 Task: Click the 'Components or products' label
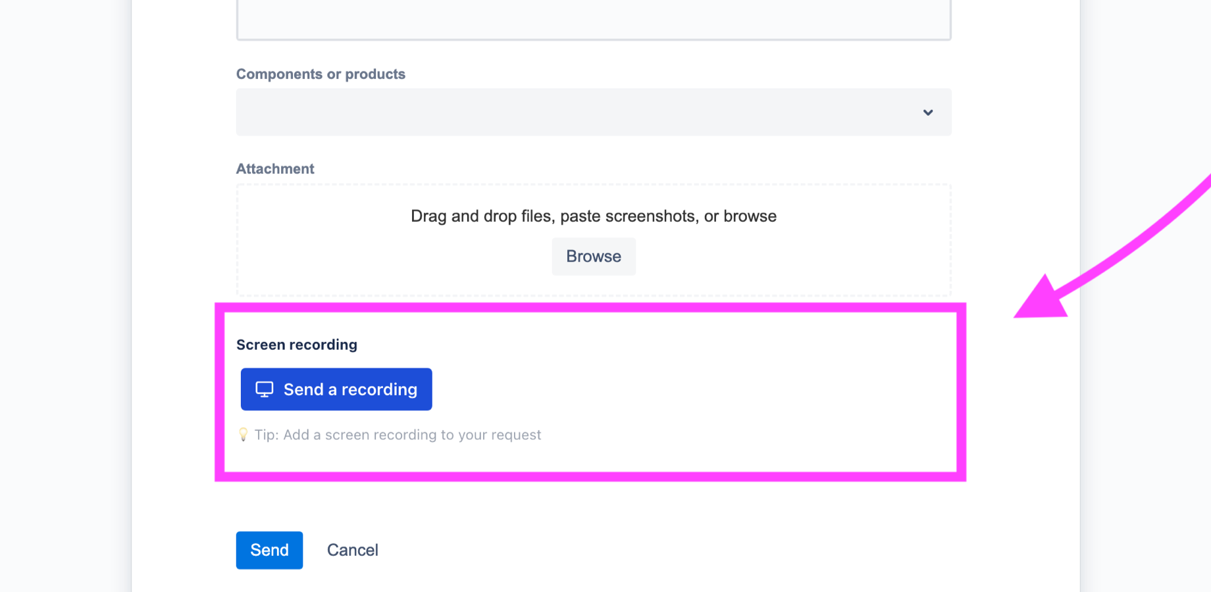coord(321,74)
